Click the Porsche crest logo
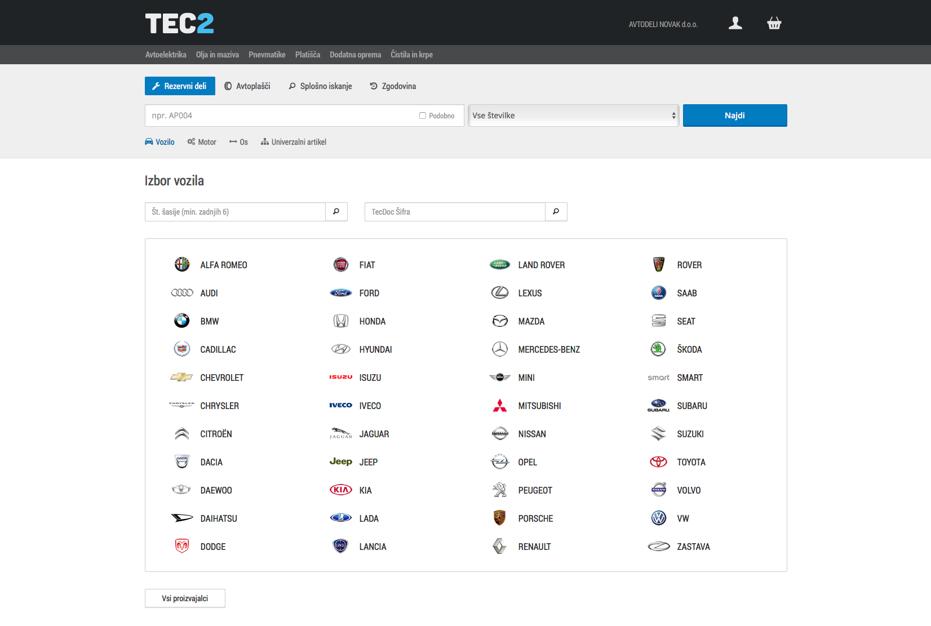This screenshot has height=626, width=931. point(499,518)
